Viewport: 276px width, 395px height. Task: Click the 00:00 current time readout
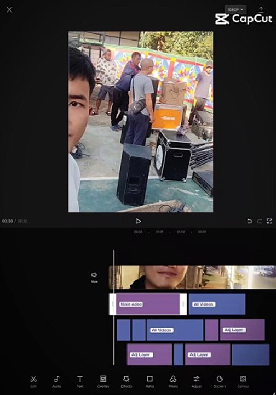click(x=7, y=221)
